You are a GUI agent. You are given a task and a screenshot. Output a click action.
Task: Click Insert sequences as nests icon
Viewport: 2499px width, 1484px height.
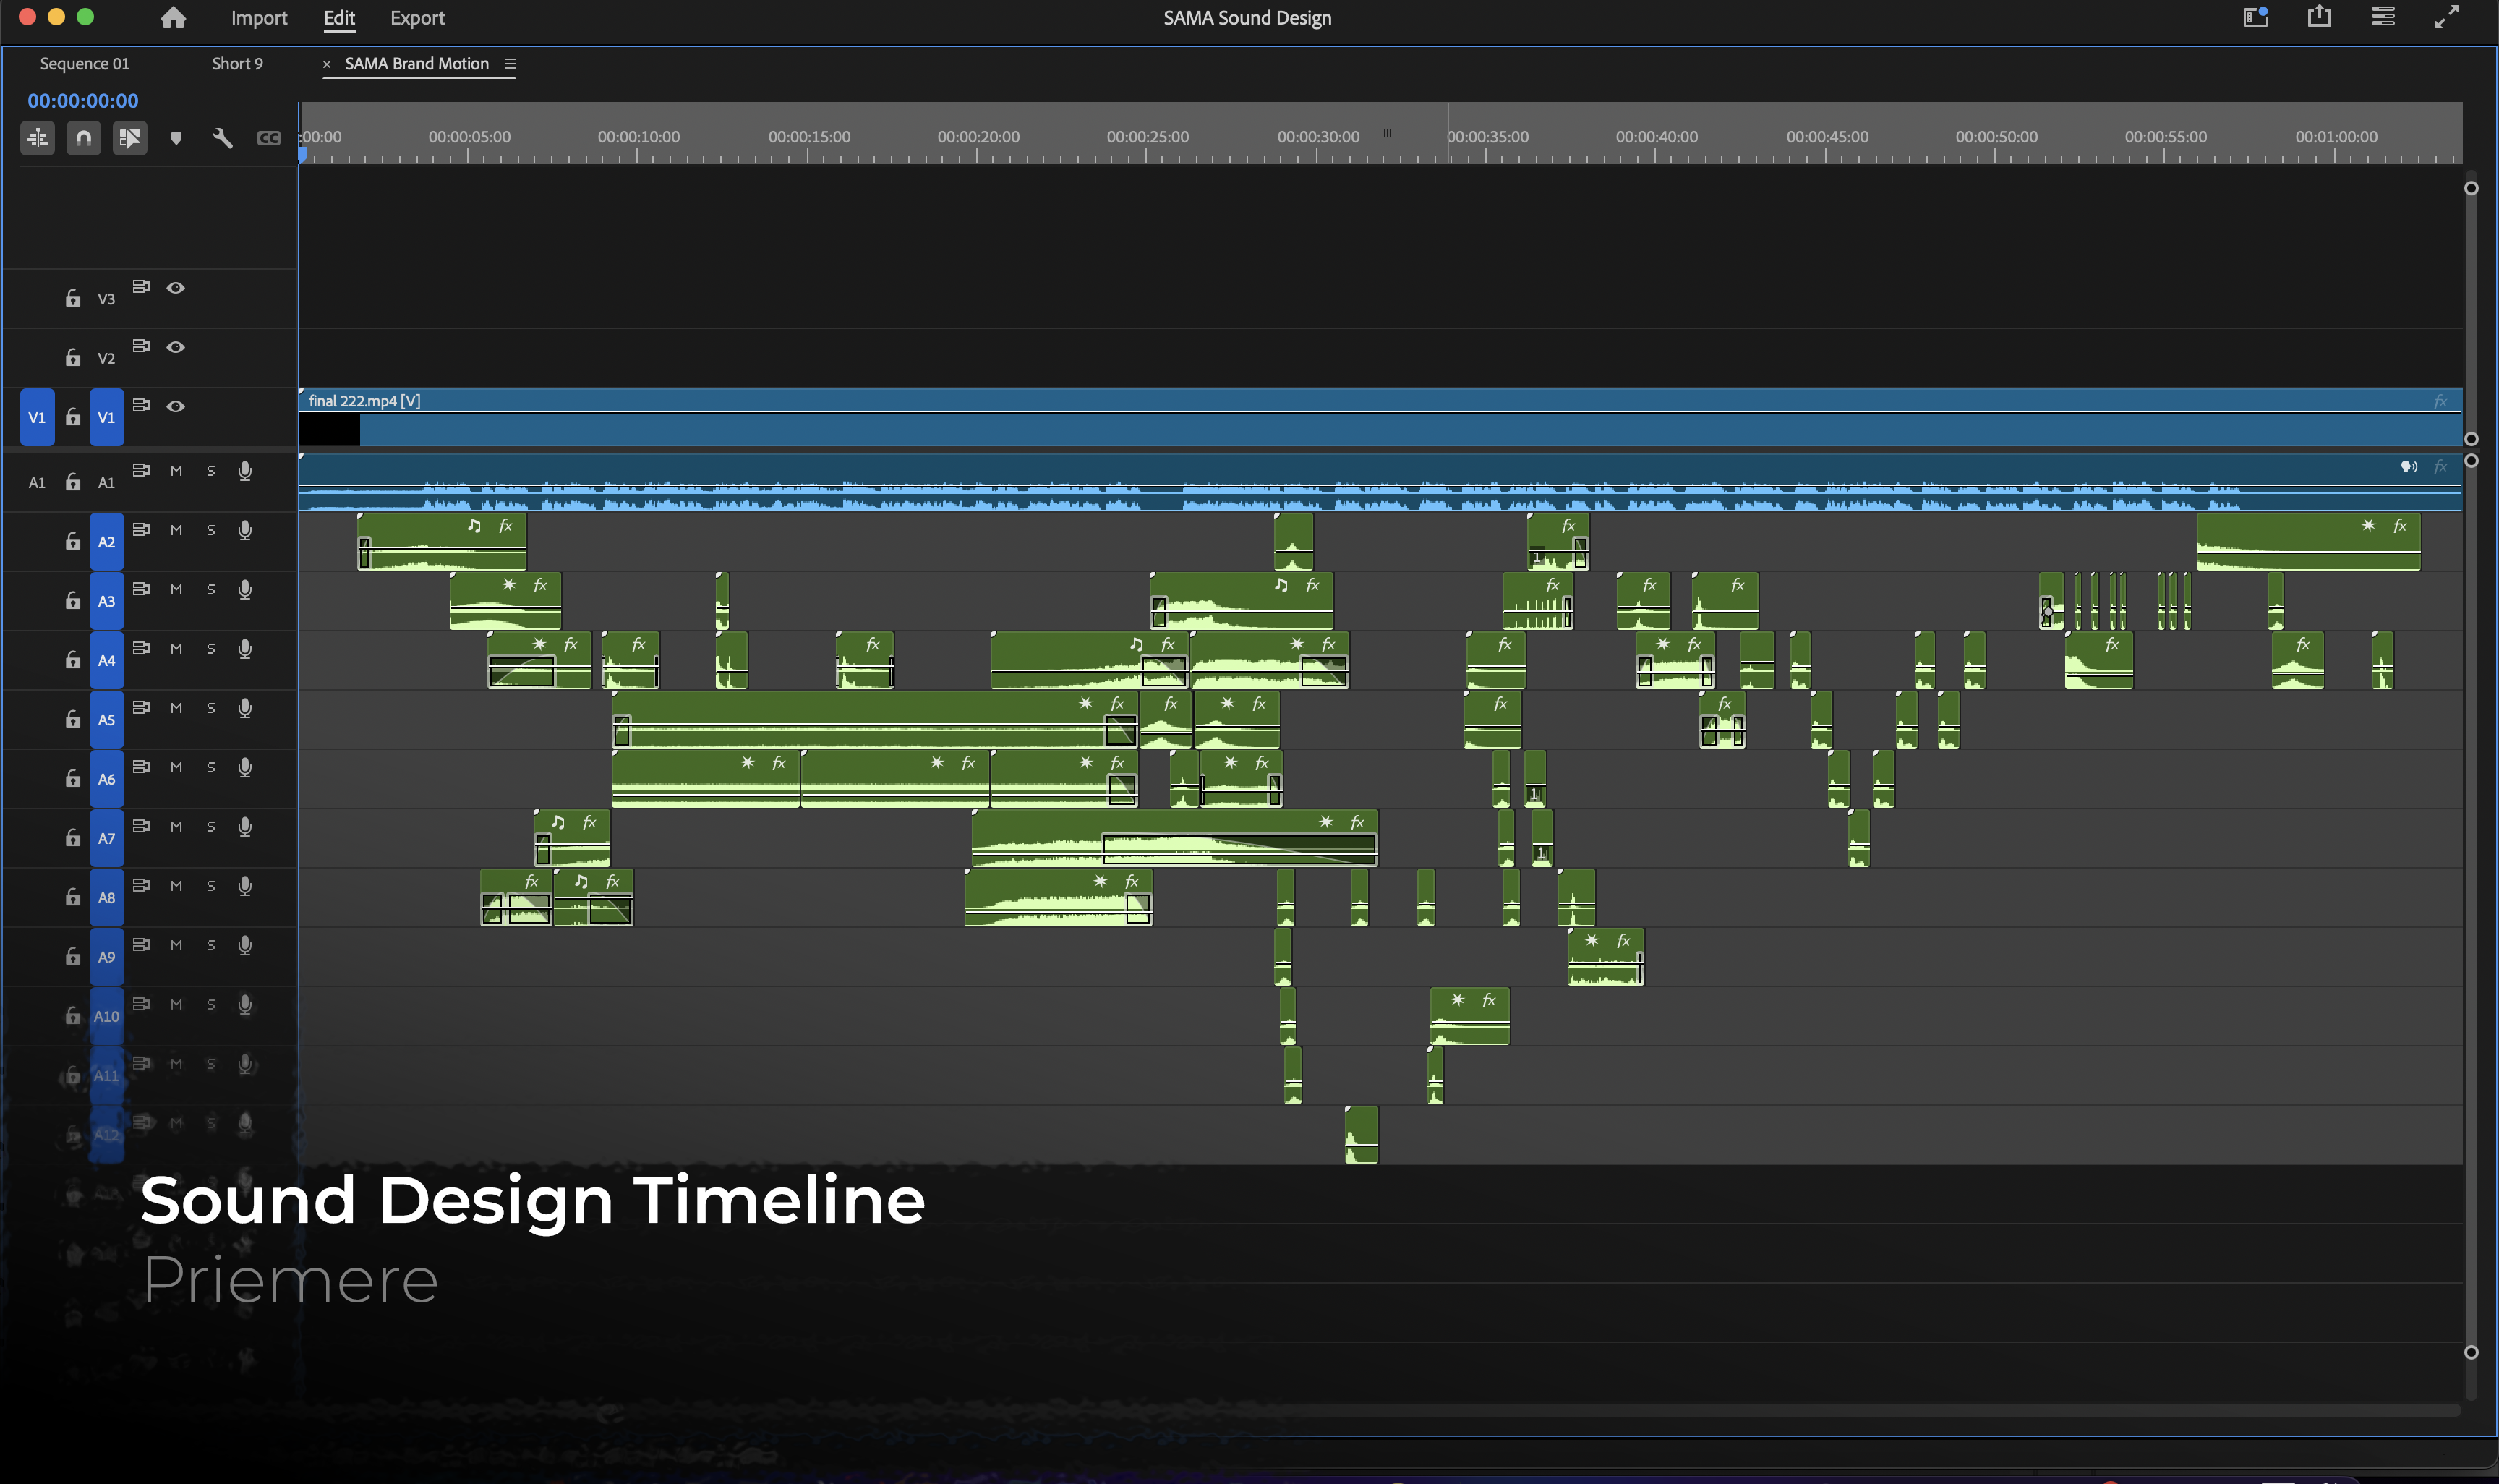click(x=38, y=138)
